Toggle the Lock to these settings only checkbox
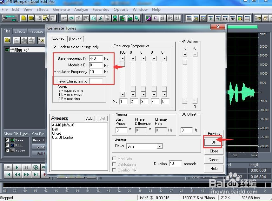The width and height of the screenshot is (272, 201). point(55,47)
